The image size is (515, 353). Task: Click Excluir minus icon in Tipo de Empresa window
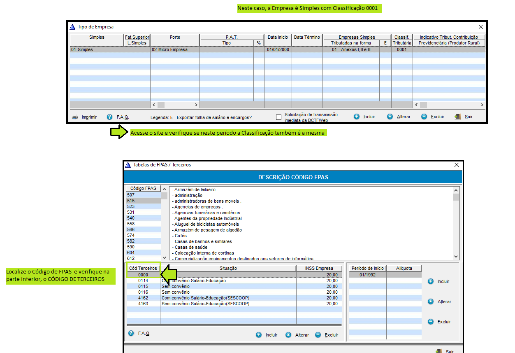tap(424, 117)
